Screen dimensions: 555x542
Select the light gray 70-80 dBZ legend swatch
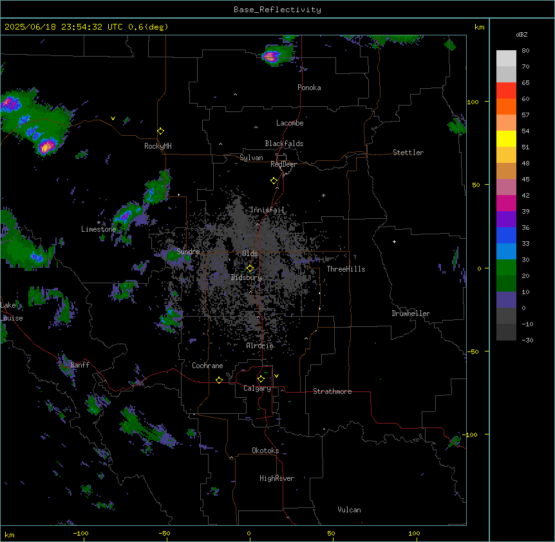(x=506, y=58)
